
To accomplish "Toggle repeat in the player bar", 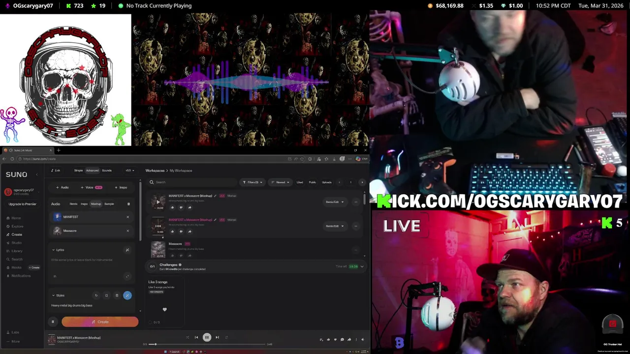I will (226, 337).
